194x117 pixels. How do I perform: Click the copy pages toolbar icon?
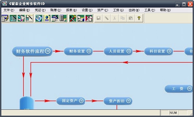click(x=123, y=18)
